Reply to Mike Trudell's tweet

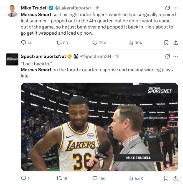pyautogui.click(x=24, y=43)
